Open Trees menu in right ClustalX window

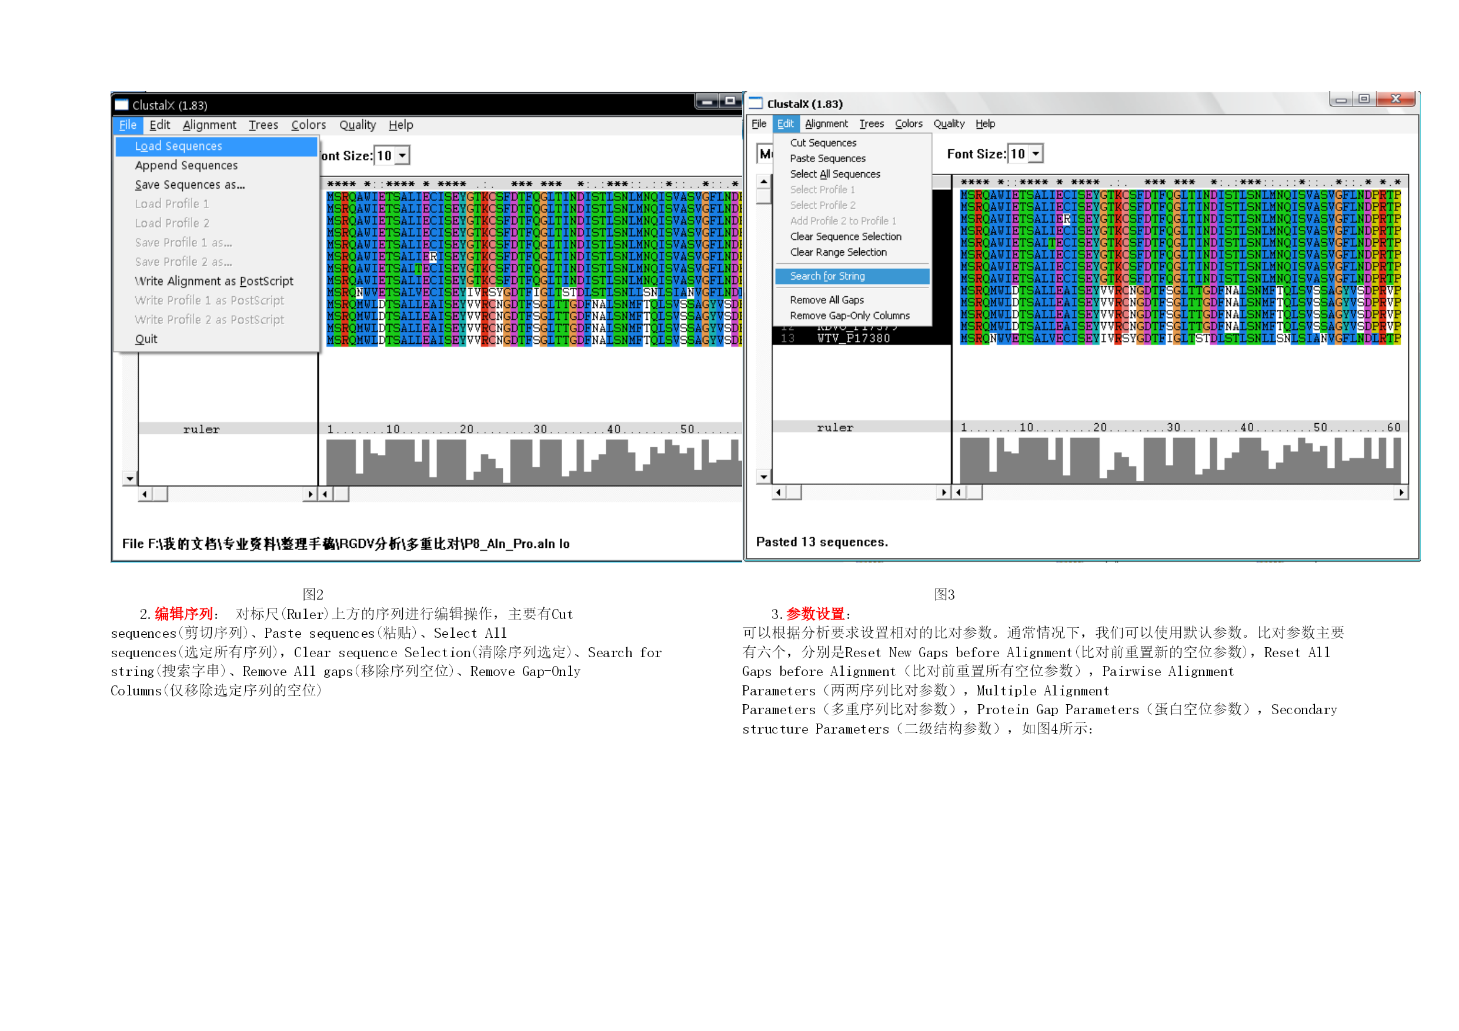coord(871,124)
